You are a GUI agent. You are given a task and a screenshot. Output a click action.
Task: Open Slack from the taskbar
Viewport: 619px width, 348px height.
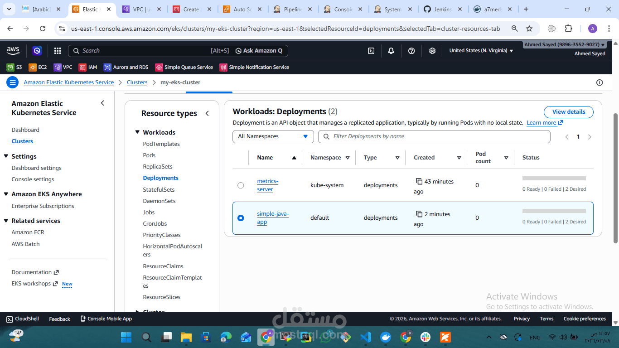click(x=425, y=337)
